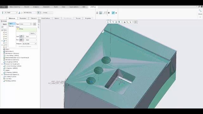203x114 pixels.
Task: Open the Clearance dashboard tab
Action: (34, 18)
